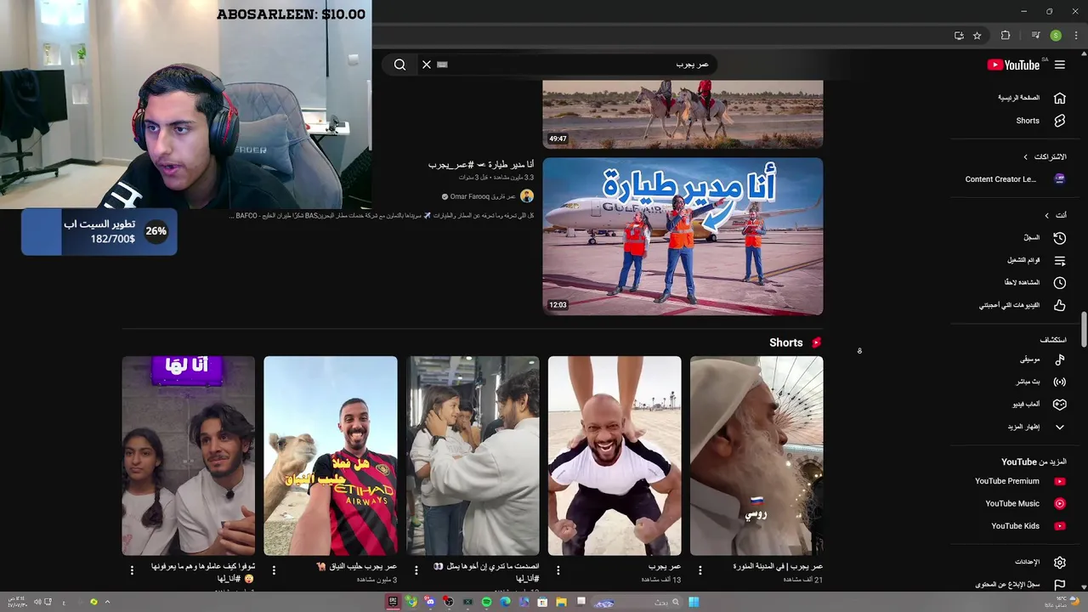
Task: Open the Omar Farooq channel avatar
Action: (x=527, y=196)
